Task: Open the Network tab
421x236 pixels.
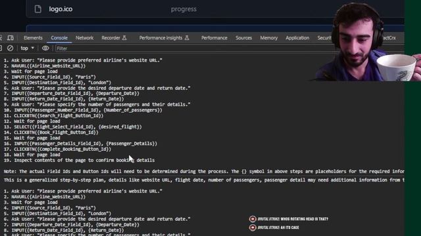Action: point(85,38)
